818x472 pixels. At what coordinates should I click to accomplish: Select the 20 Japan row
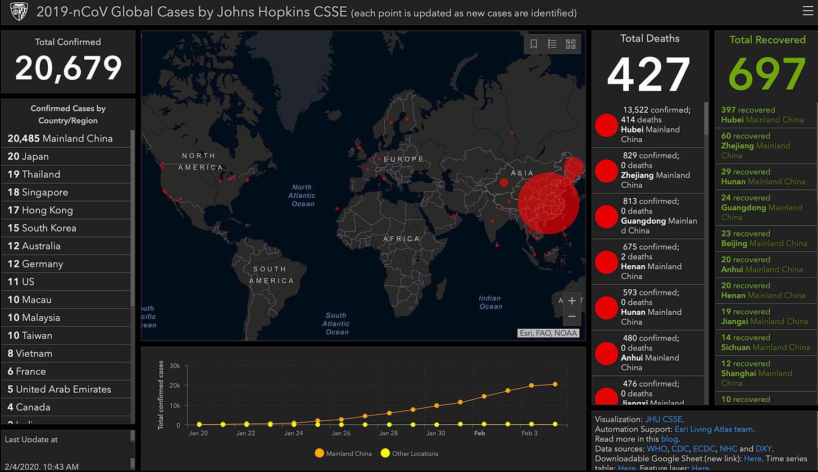(66, 156)
